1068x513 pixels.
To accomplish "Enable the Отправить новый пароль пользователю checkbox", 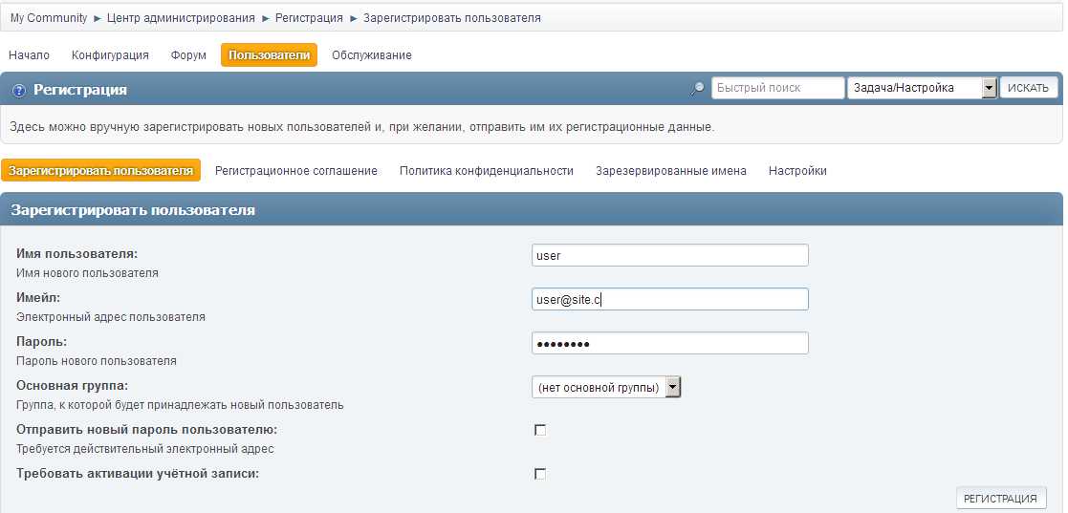I will click(540, 430).
